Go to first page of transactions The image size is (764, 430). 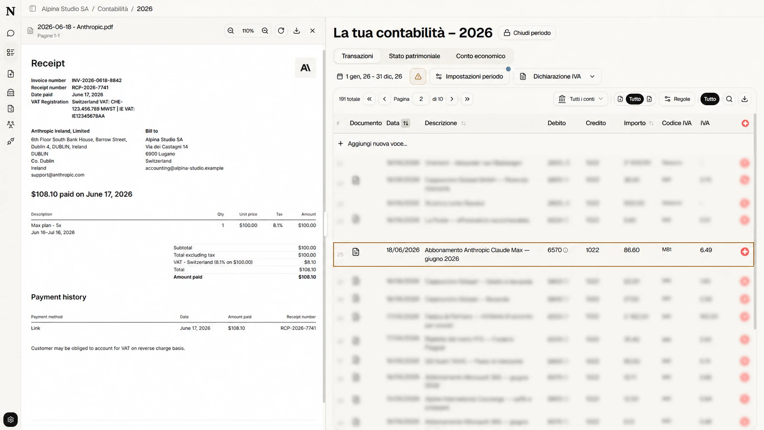tap(369, 99)
